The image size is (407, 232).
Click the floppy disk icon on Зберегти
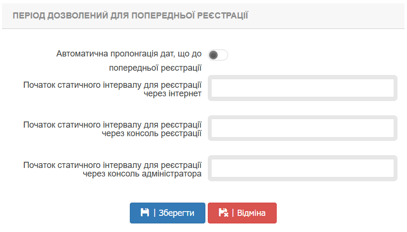(x=145, y=213)
